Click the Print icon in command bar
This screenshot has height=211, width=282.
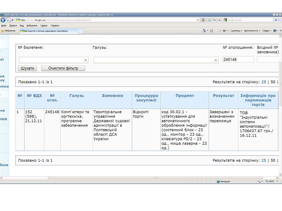point(224,30)
